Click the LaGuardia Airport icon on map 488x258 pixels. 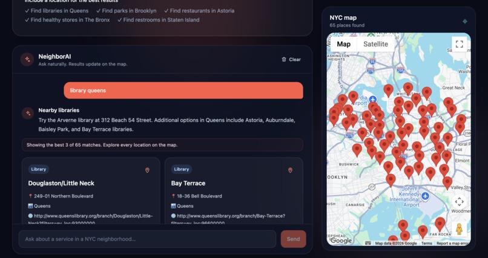pos(373,100)
